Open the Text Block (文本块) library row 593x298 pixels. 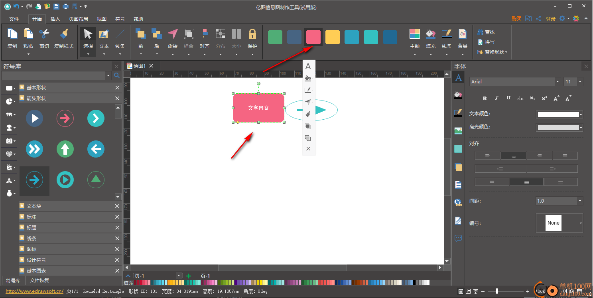click(x=70, y=206)
